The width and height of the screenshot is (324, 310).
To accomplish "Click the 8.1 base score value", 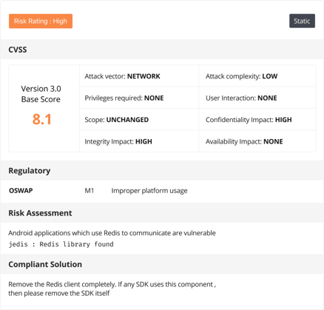I will click(42, 119).
